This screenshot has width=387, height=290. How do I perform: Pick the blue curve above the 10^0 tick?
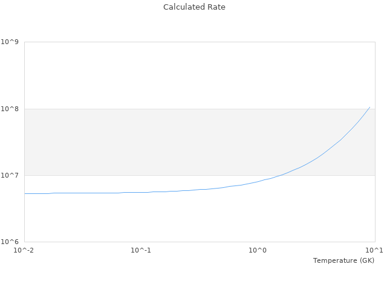(258, 181)
